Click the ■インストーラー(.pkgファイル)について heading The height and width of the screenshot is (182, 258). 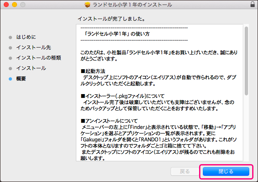coord(123,96)
